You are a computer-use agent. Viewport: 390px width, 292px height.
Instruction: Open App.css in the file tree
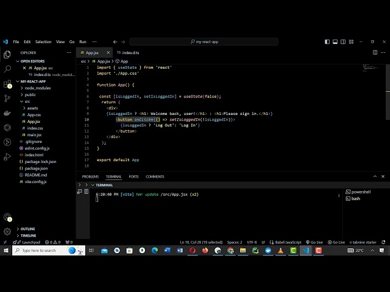click(34, 115)
